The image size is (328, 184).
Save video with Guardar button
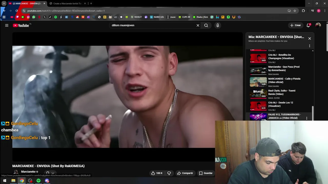(206, 173)
